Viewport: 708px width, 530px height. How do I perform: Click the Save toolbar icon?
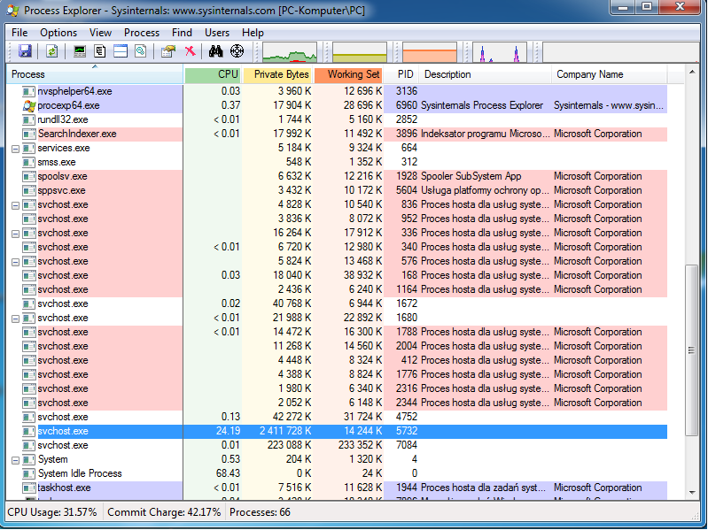point(26,51)
